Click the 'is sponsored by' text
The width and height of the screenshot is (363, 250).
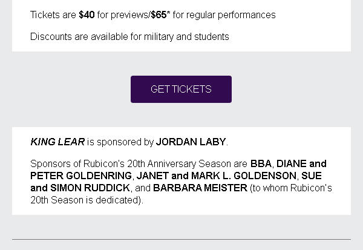(120, 142)
